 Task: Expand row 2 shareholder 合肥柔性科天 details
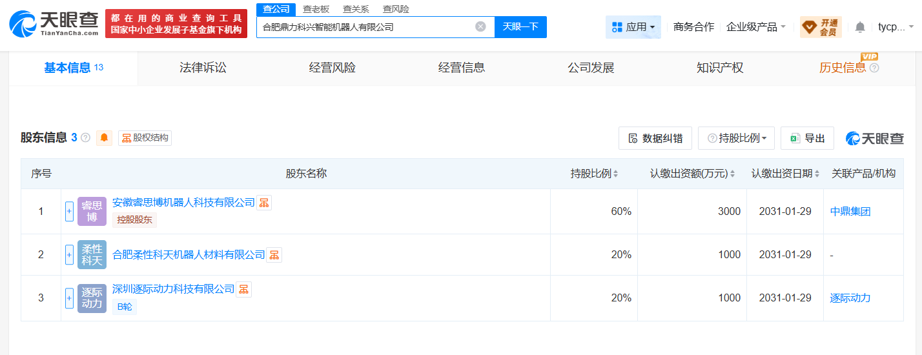[x=70, y=255]
